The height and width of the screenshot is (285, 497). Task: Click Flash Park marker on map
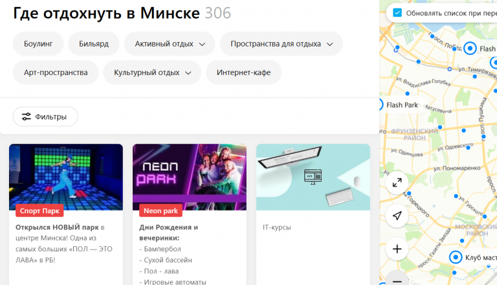click(x=381, y=105)
